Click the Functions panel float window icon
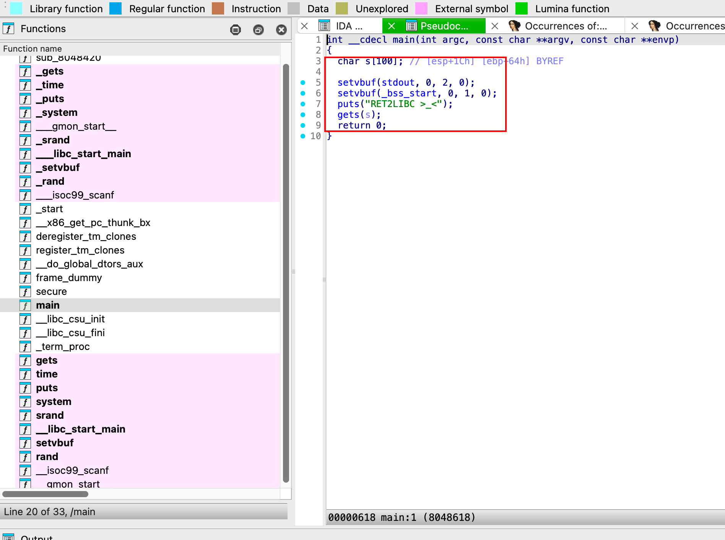 pos(258,29)
